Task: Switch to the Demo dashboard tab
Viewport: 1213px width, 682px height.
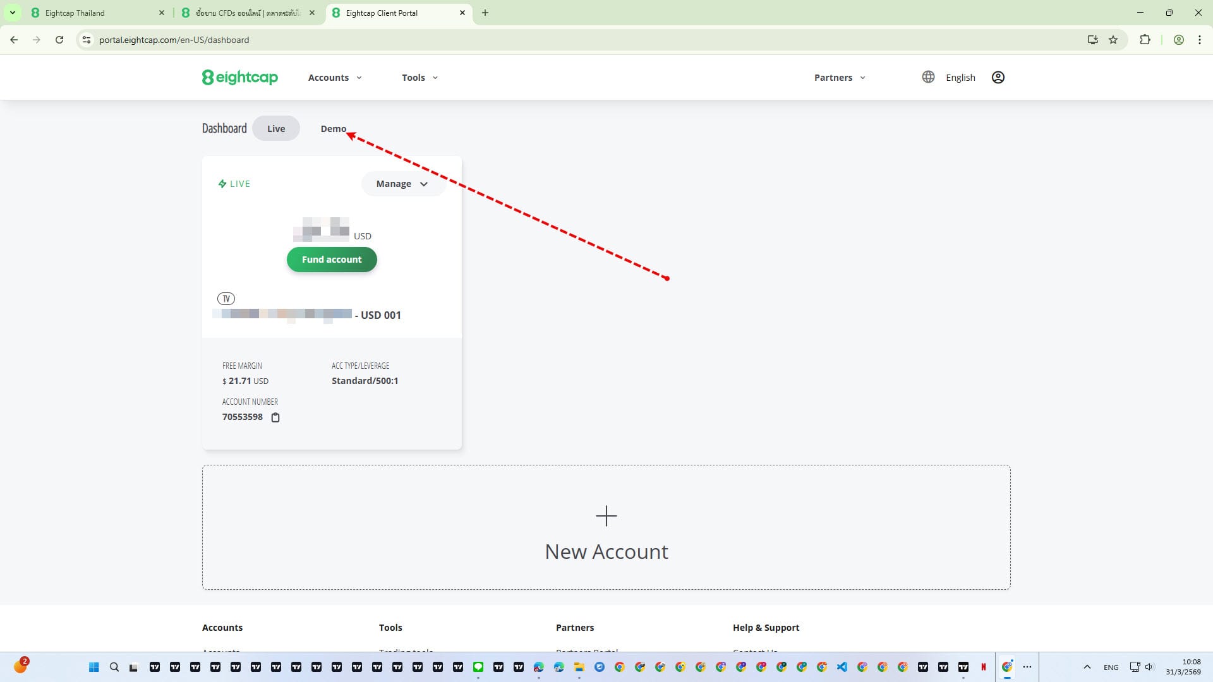Action: (333, 129)
